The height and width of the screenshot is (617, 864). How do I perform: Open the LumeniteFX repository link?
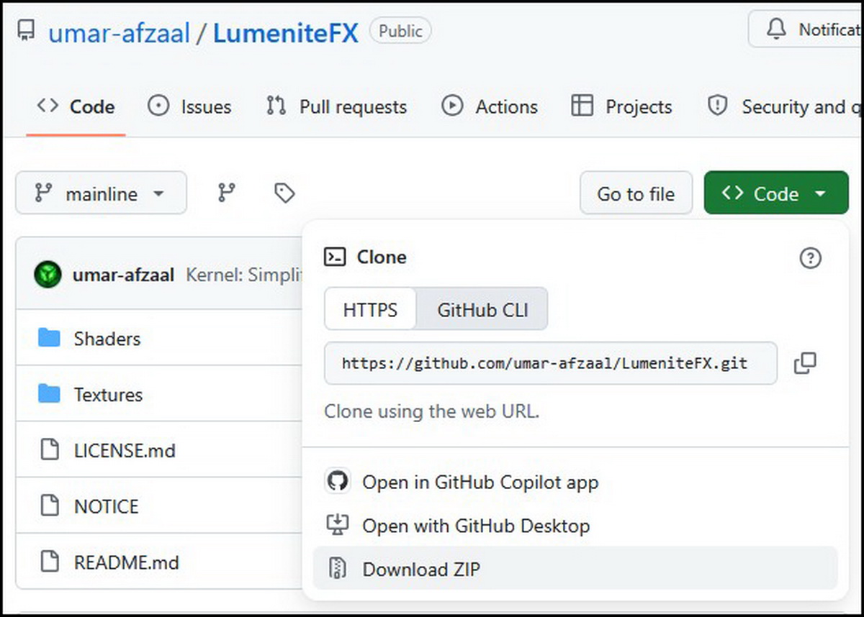pyautogui.click(x=286, y=32)
